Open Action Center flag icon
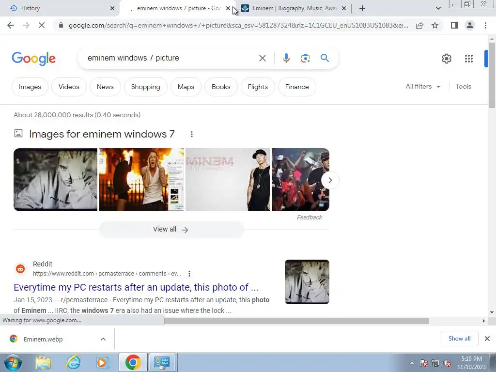Viewport: 496px width, 372px height. (424, 363)
